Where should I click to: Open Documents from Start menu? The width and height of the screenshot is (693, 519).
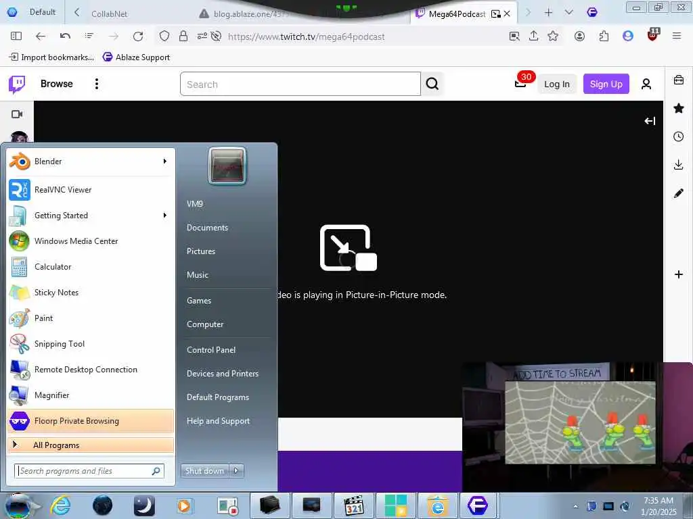tap(207, 228)
